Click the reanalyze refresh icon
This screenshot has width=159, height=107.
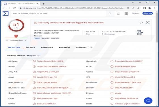pos(141,23)
